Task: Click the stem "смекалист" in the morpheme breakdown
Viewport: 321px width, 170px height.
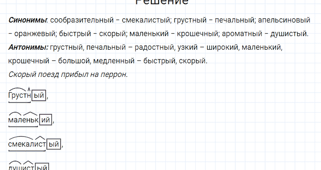Action: coord(27,144)
